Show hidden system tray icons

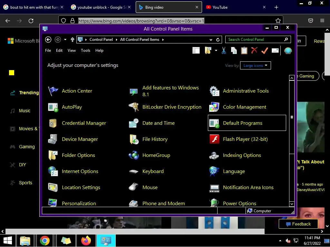pos(280,241)
